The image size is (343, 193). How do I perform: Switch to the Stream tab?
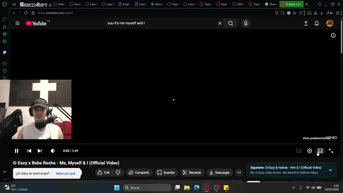271,4
